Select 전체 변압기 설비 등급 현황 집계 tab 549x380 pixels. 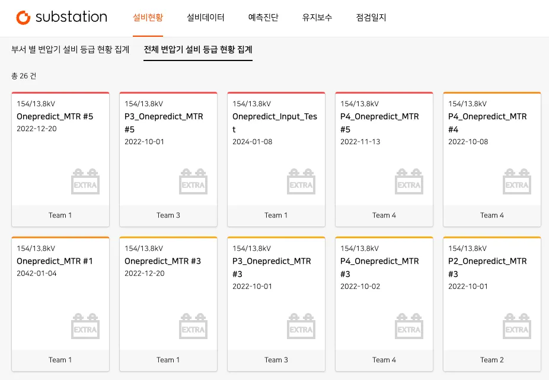198,50
